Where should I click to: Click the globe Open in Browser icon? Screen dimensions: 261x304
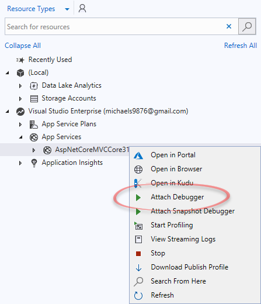point(138,170)
